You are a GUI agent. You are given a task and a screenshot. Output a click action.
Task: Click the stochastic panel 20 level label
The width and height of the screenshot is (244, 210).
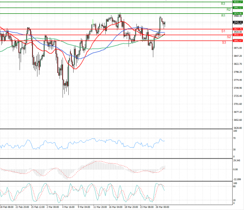point(234,200)
